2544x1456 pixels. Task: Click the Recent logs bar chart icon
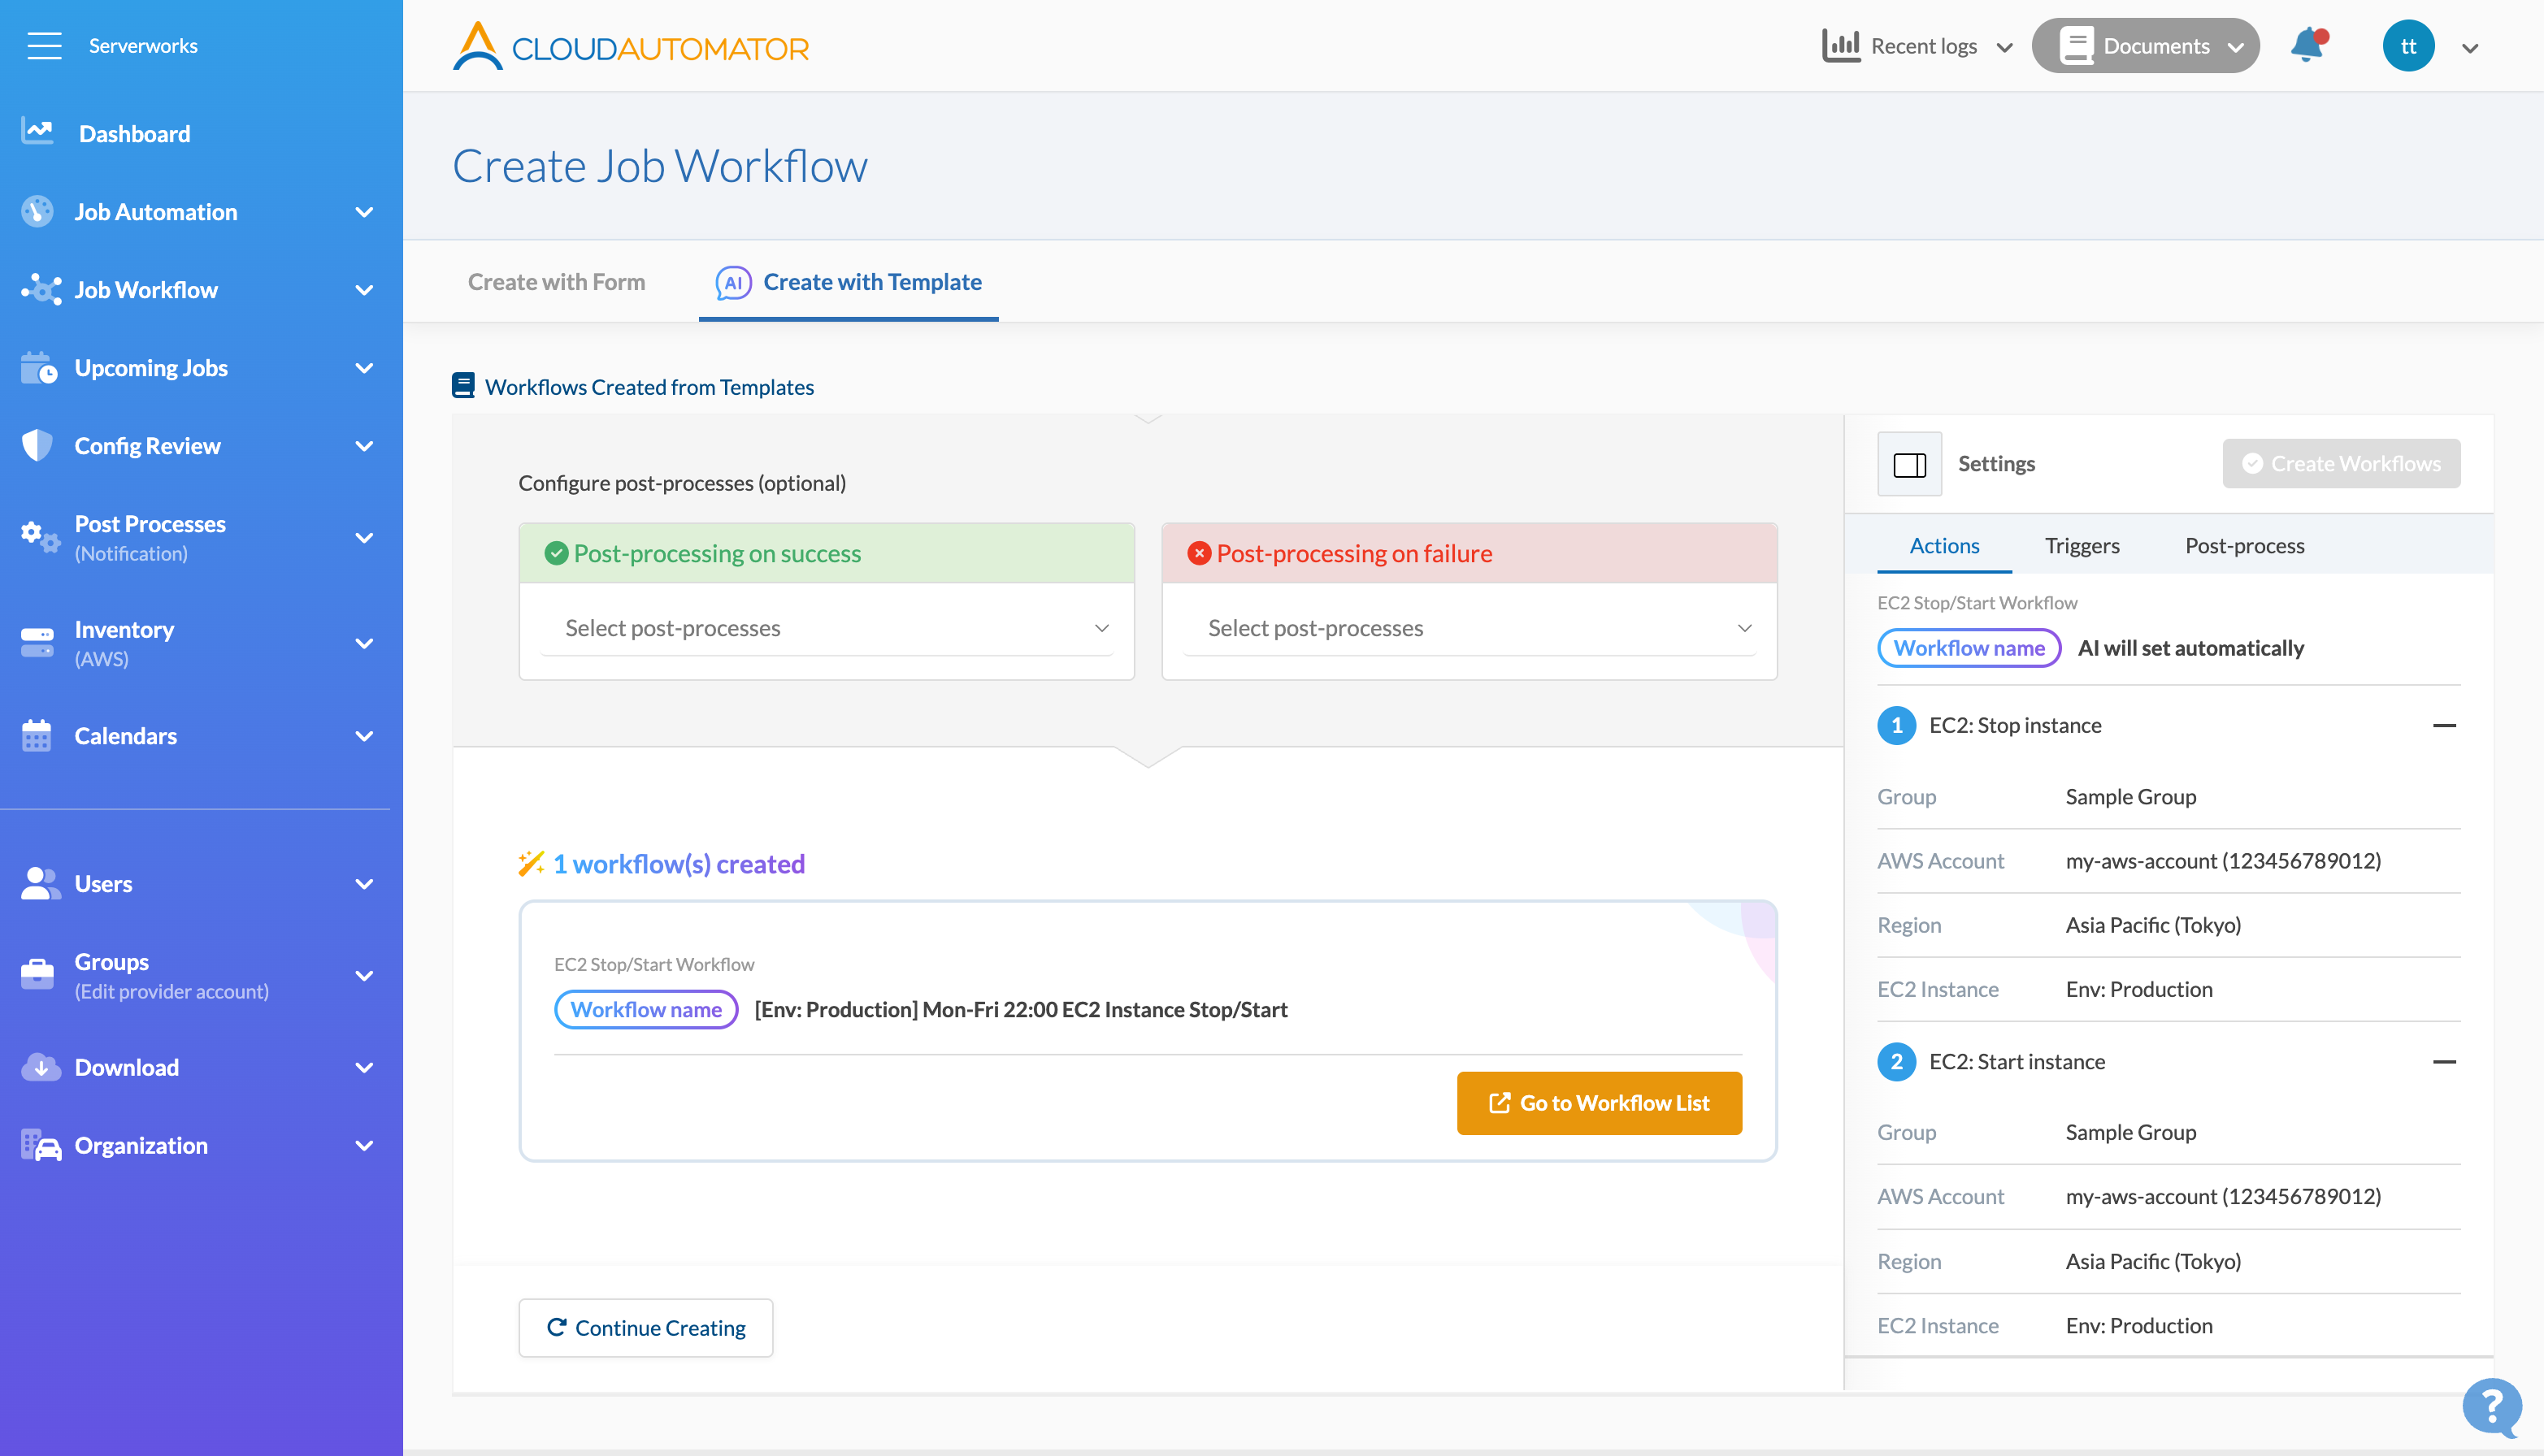(x=1841, y=46)
